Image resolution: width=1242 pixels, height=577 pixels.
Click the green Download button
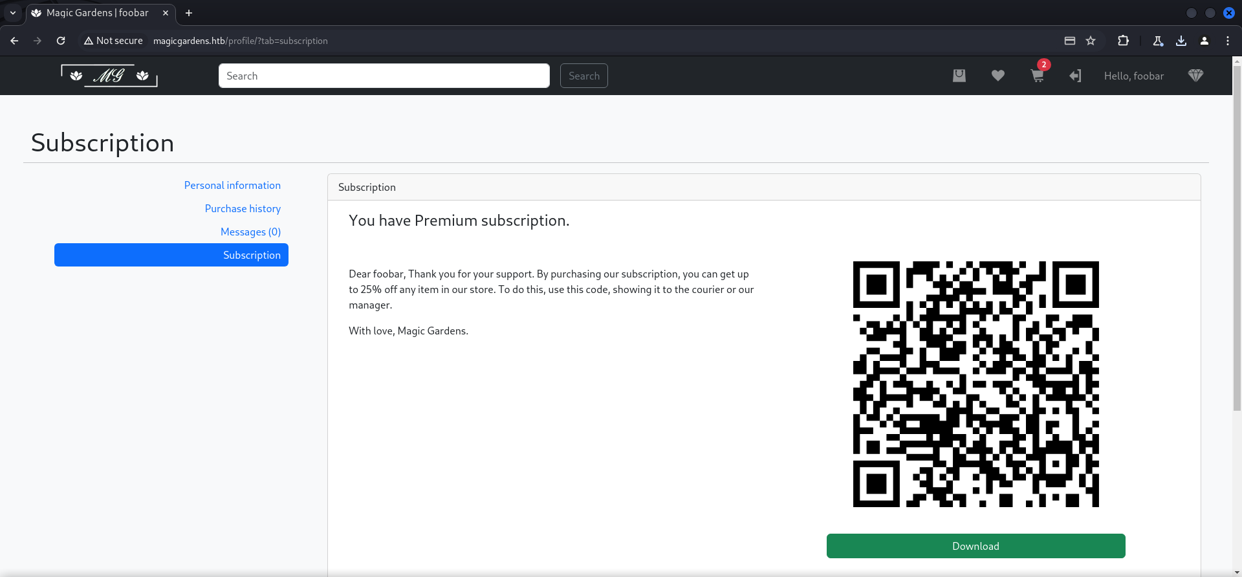(x=975, y=546)
